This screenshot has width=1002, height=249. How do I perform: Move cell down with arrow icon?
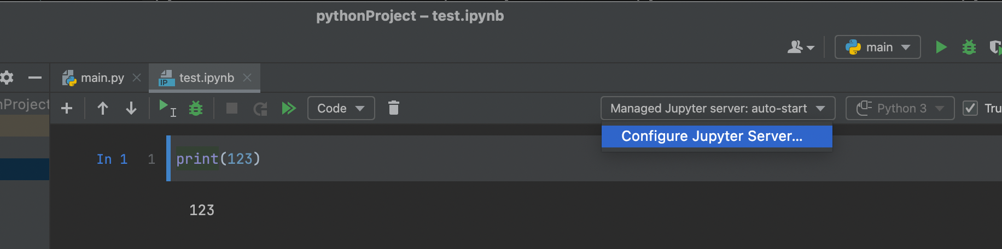click(x=131, y=108)
